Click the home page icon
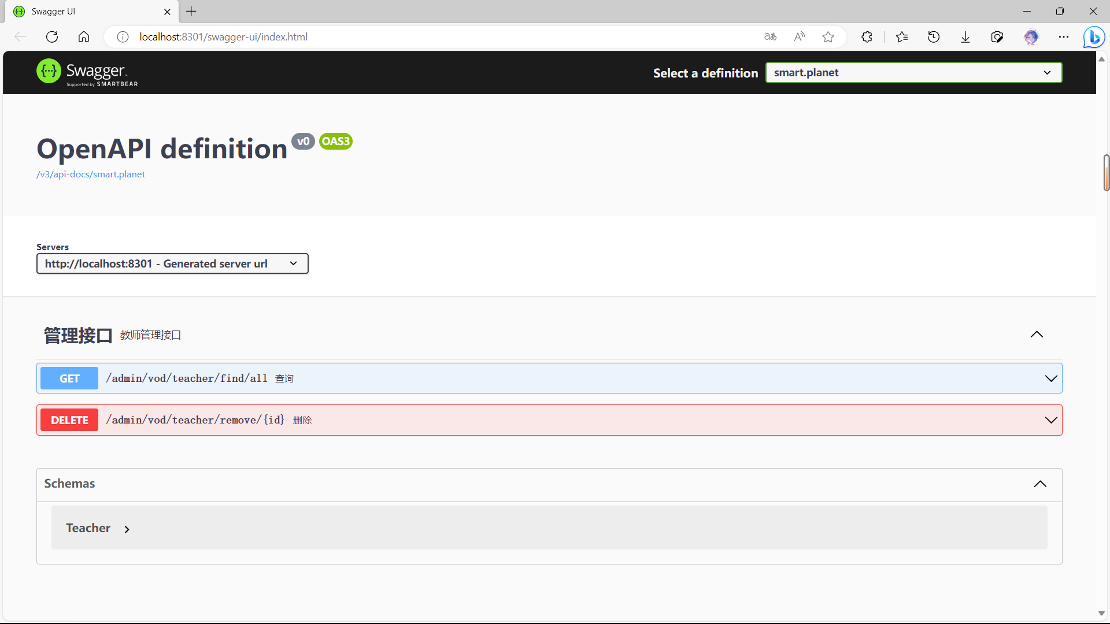Viewport: 1110px width, 624px height. [84, 37]
